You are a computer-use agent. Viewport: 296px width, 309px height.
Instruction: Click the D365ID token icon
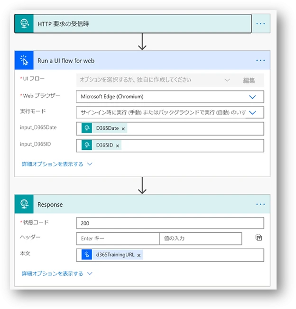pyautogui.click(x=87, y=145)
